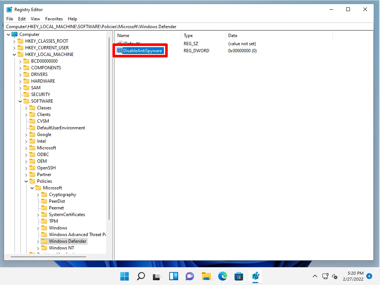Select the Microsoft key under SOFTWARE
This screenshot has width=380, height=285.
coord(46,148)
